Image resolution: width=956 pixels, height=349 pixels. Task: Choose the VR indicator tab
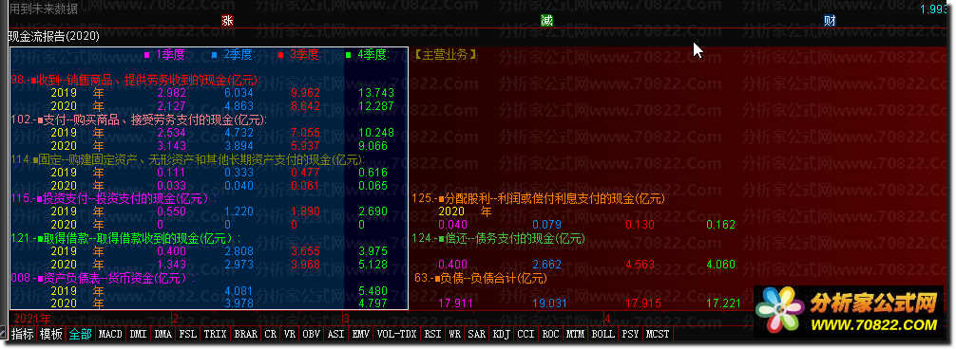tap(290, 334)
